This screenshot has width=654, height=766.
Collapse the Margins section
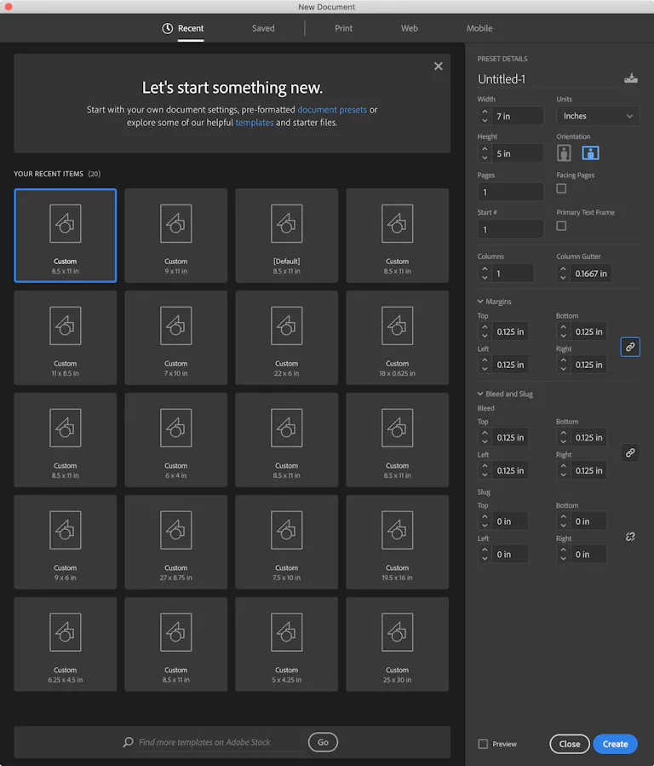pos(480,302)
